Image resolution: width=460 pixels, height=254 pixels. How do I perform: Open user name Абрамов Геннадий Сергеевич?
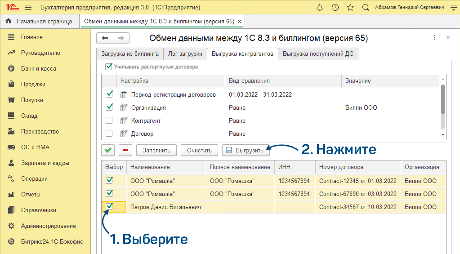(410, 7)
